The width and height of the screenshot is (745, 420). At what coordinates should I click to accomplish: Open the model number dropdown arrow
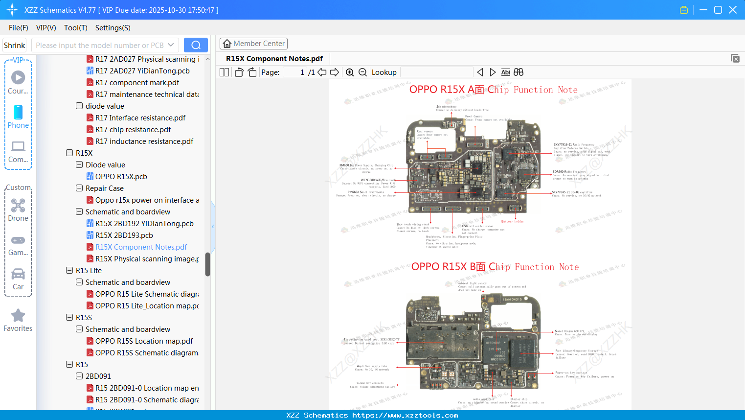point(171,45)
